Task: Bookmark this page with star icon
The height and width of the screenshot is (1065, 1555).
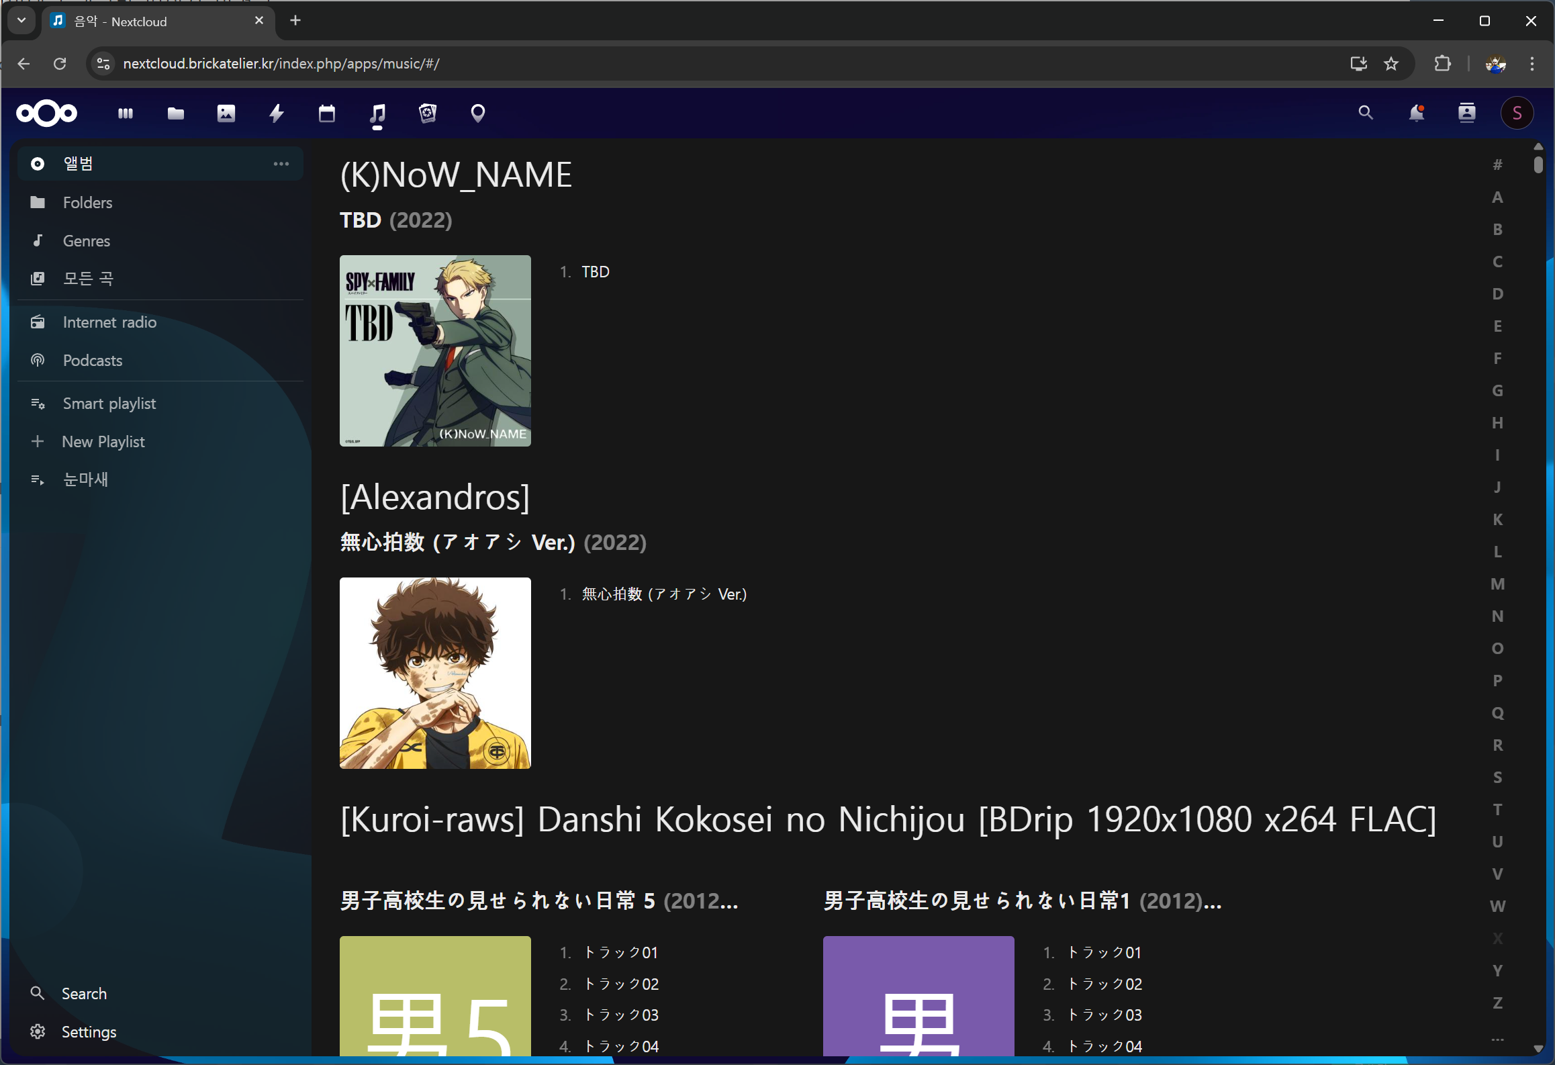Action: pyautogui.click(x=1391, y=64)
